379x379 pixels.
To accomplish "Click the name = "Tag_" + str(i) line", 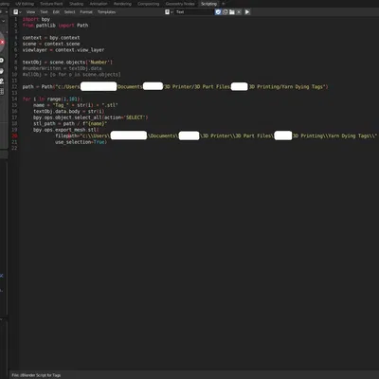I will pyautogui.click(x=76, y=105).
